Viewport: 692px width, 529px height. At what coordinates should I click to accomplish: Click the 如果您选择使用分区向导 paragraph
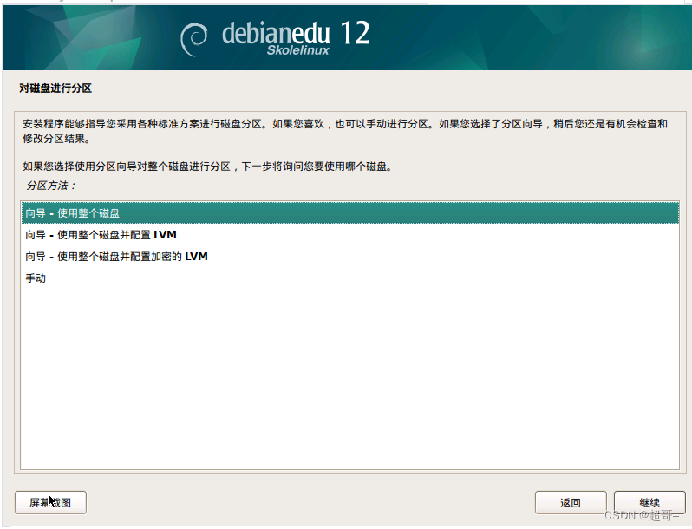pos(207,167)
